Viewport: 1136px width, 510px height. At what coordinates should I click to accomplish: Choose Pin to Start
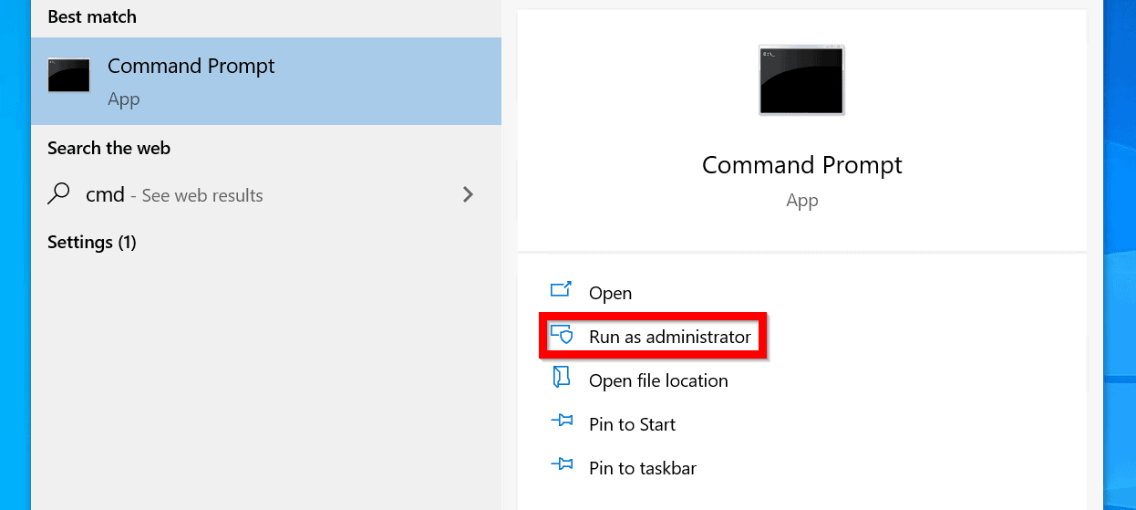click(x=632, y=424)
